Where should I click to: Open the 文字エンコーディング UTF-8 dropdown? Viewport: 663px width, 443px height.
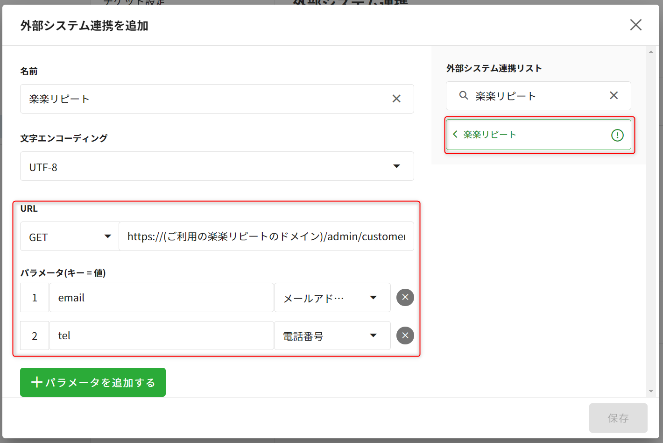[217, 166]
